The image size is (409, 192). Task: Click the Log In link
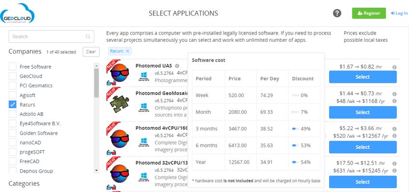399,13
